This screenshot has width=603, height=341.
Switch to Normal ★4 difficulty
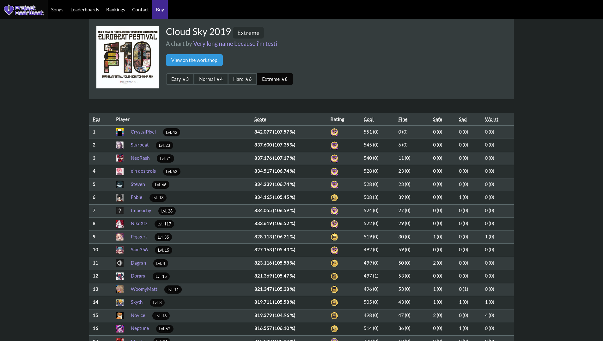coord(211,79)
